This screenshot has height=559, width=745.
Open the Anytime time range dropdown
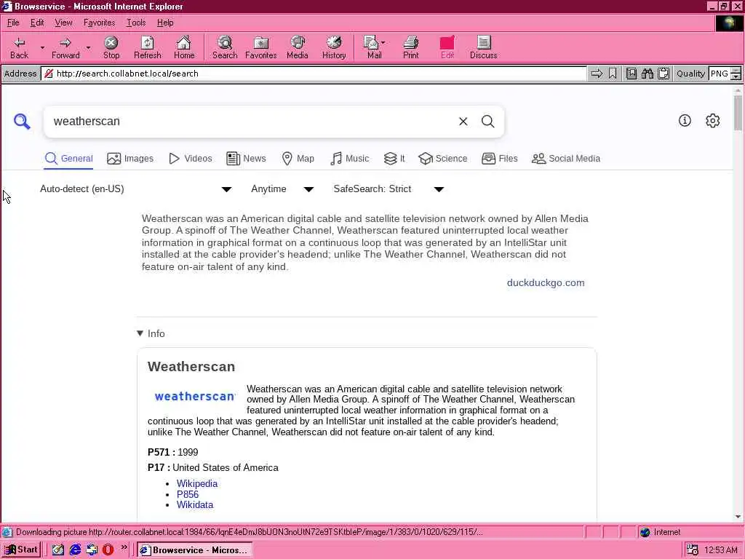coord(282,189)
